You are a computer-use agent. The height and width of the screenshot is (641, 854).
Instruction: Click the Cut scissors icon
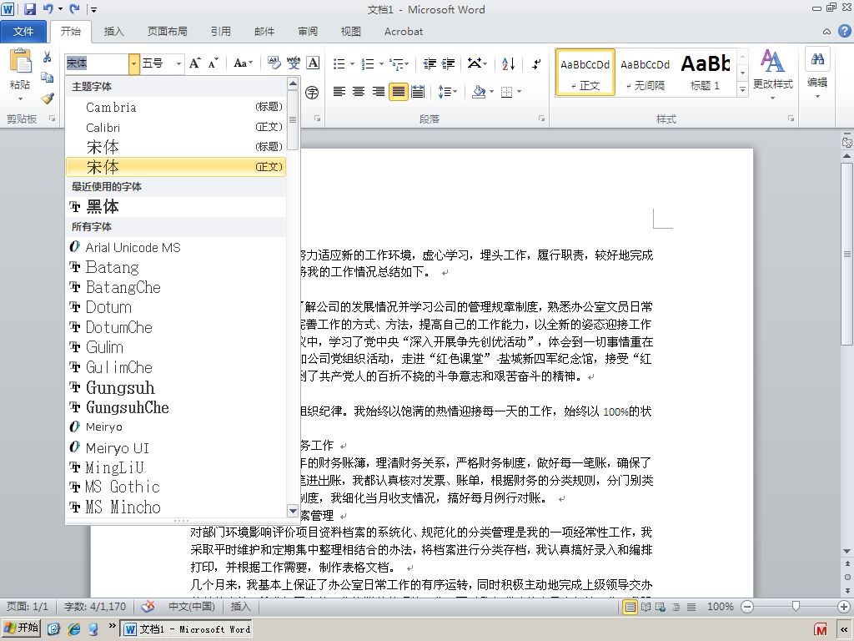click(x=48, y=57)
